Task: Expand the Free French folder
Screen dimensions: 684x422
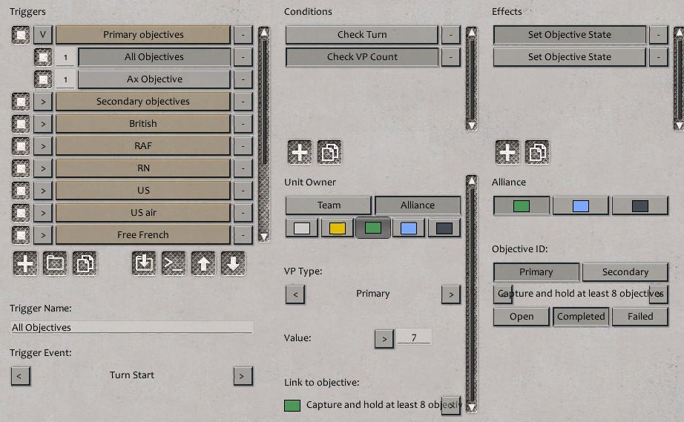Action: (43, 235)
